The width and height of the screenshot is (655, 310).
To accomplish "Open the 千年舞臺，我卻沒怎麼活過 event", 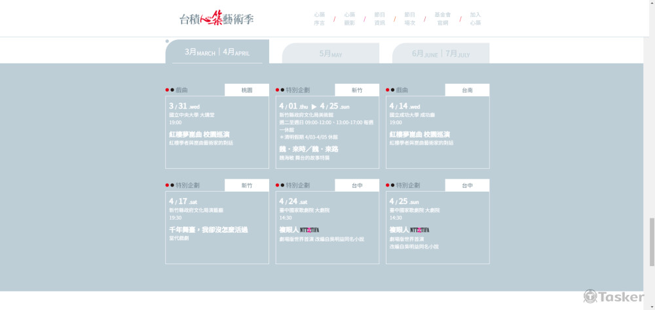I will coord(208,230).
